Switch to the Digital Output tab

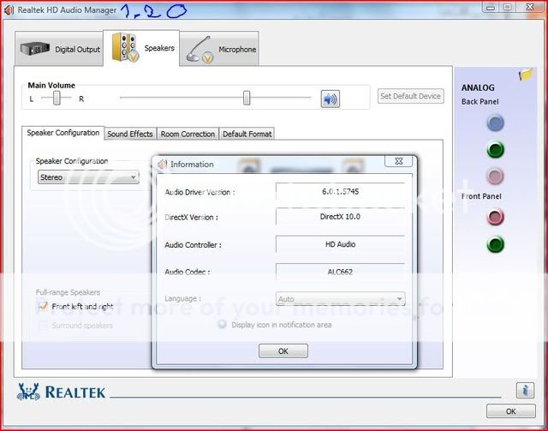(59, 49)
